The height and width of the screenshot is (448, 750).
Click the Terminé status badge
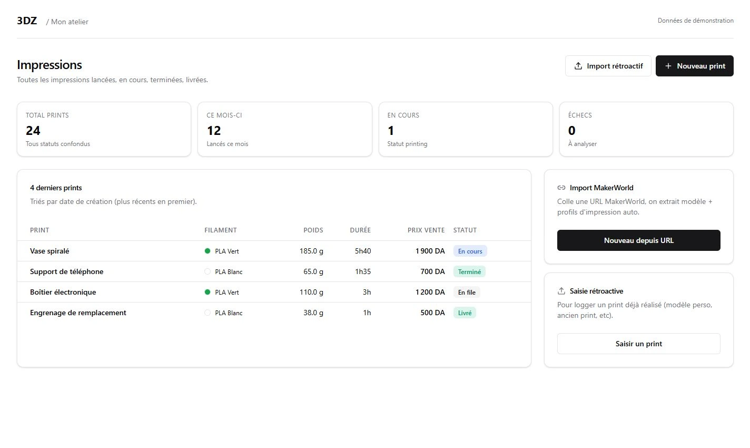coord(469,271)
